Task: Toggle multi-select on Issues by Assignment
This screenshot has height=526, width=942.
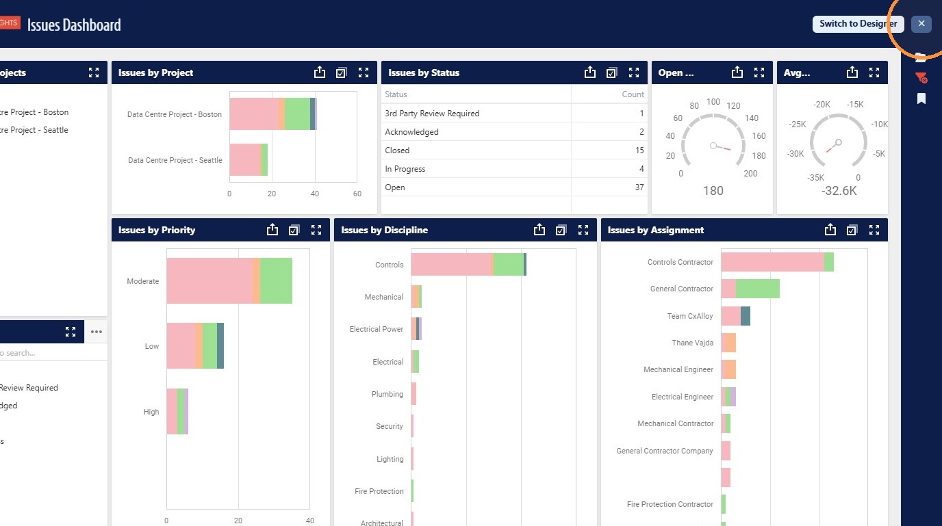Action: [x=852, y=230]
